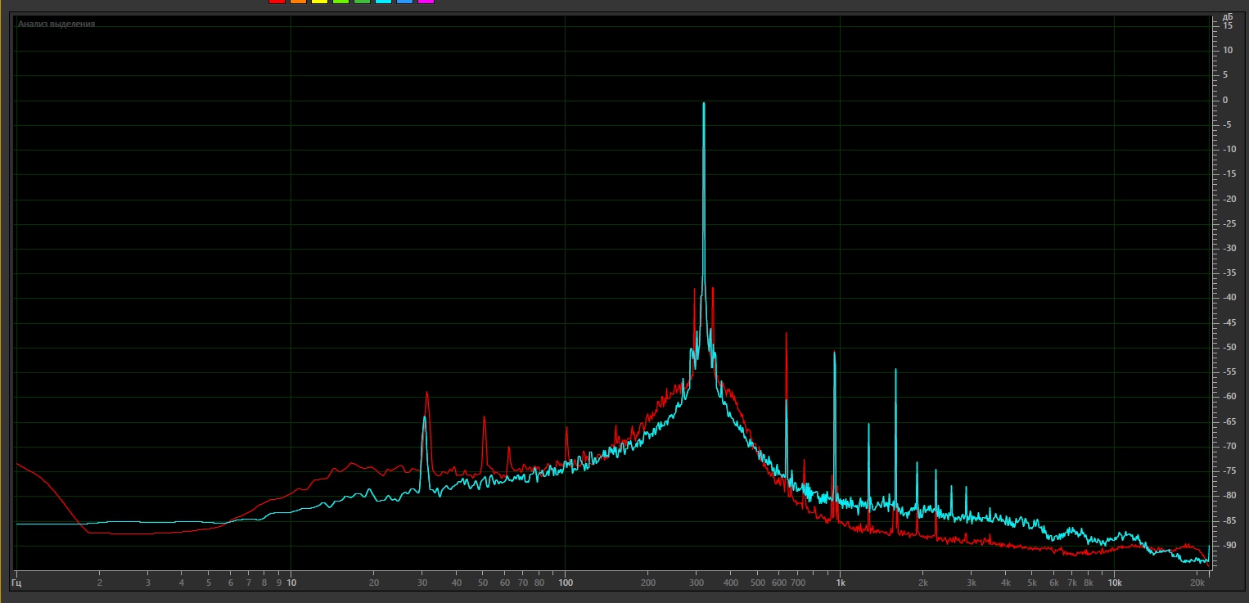Click the -90 mark on amplitude scale
Viewport: 1249px width, 603px height.
[x=1228, y=545]
